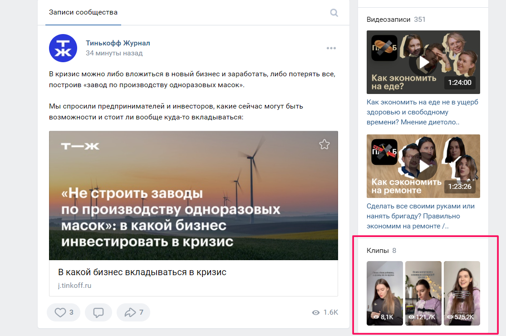506x336 pixels.
Task: Share the post using the arrow button
Action: click(133, 312)
